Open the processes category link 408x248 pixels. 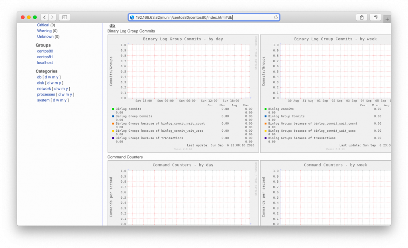pos(46,94)
